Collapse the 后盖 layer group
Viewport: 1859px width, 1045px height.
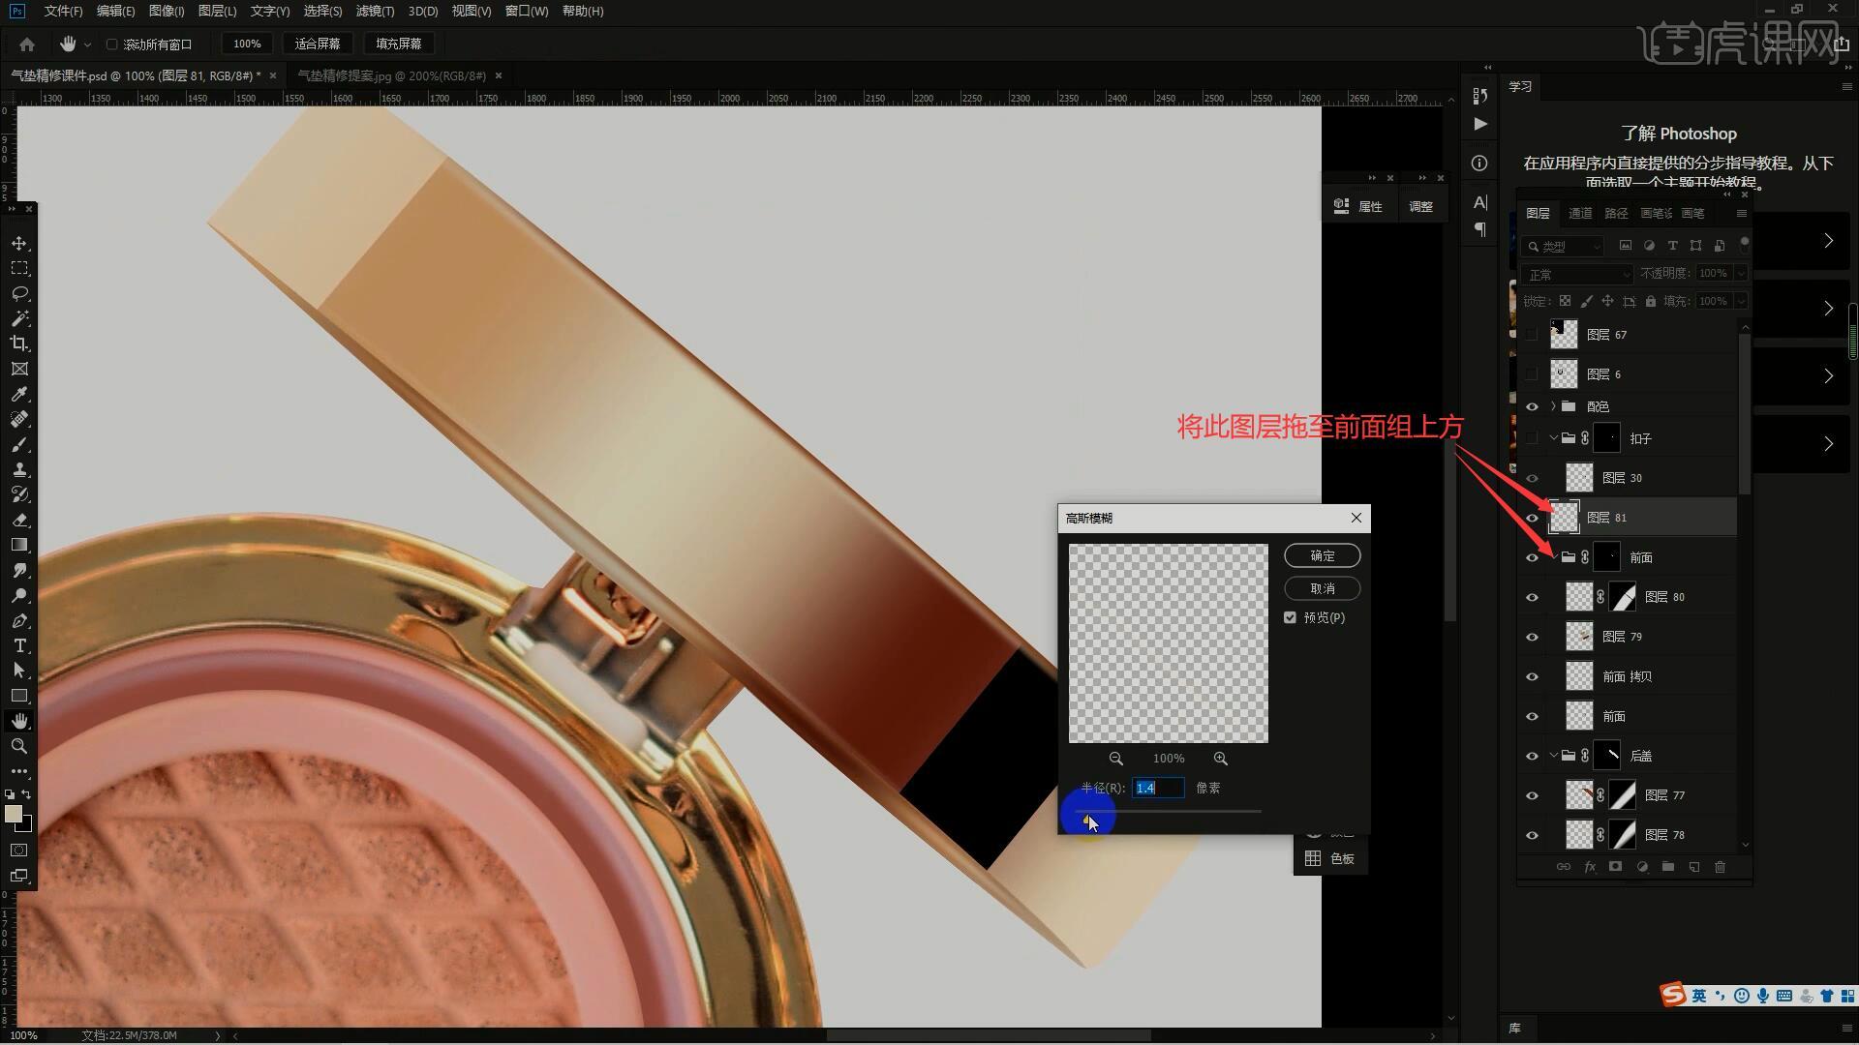(1553, 756)
